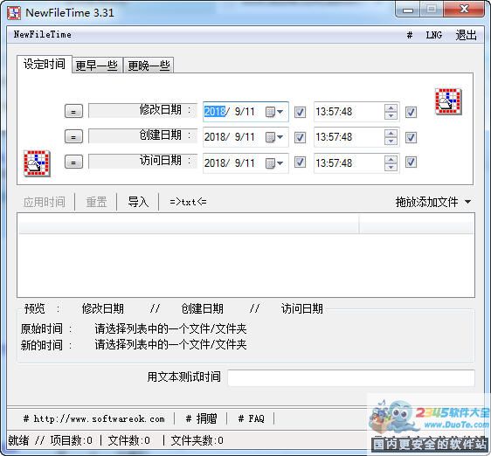491x456 pixels.
Task: Open calendar picker for 修改日期
Action: tap(274, 112)
